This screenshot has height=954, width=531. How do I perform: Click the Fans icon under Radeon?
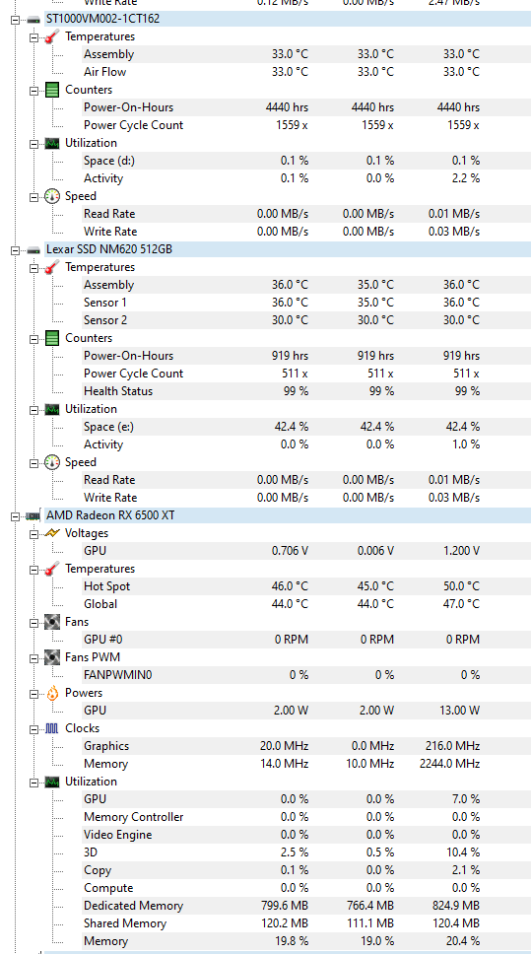(x=52, y=622)
